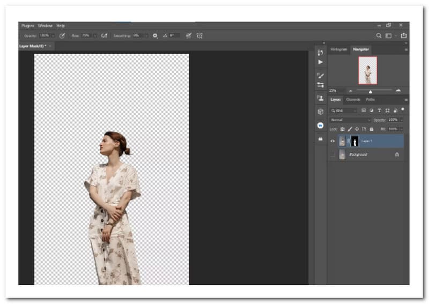Click the Navigator zoom slider handle
The width and height of the screenshot is (429, 304).
pos(370,91)
